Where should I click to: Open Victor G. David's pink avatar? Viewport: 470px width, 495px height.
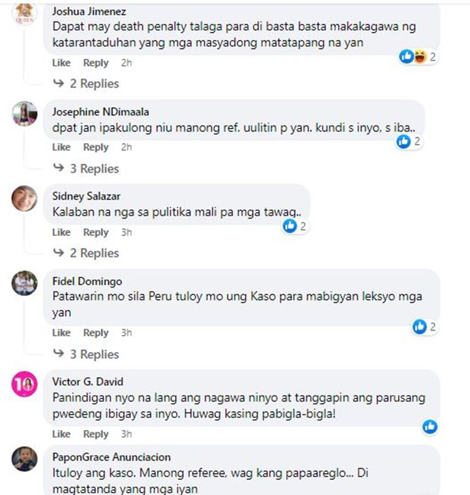24,384
